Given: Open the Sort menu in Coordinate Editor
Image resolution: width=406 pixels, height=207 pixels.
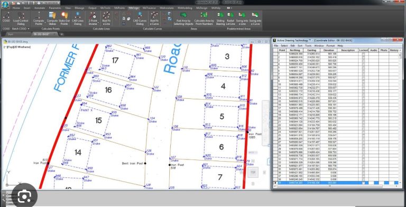Looking at the screenshot, I should [300, 46].
